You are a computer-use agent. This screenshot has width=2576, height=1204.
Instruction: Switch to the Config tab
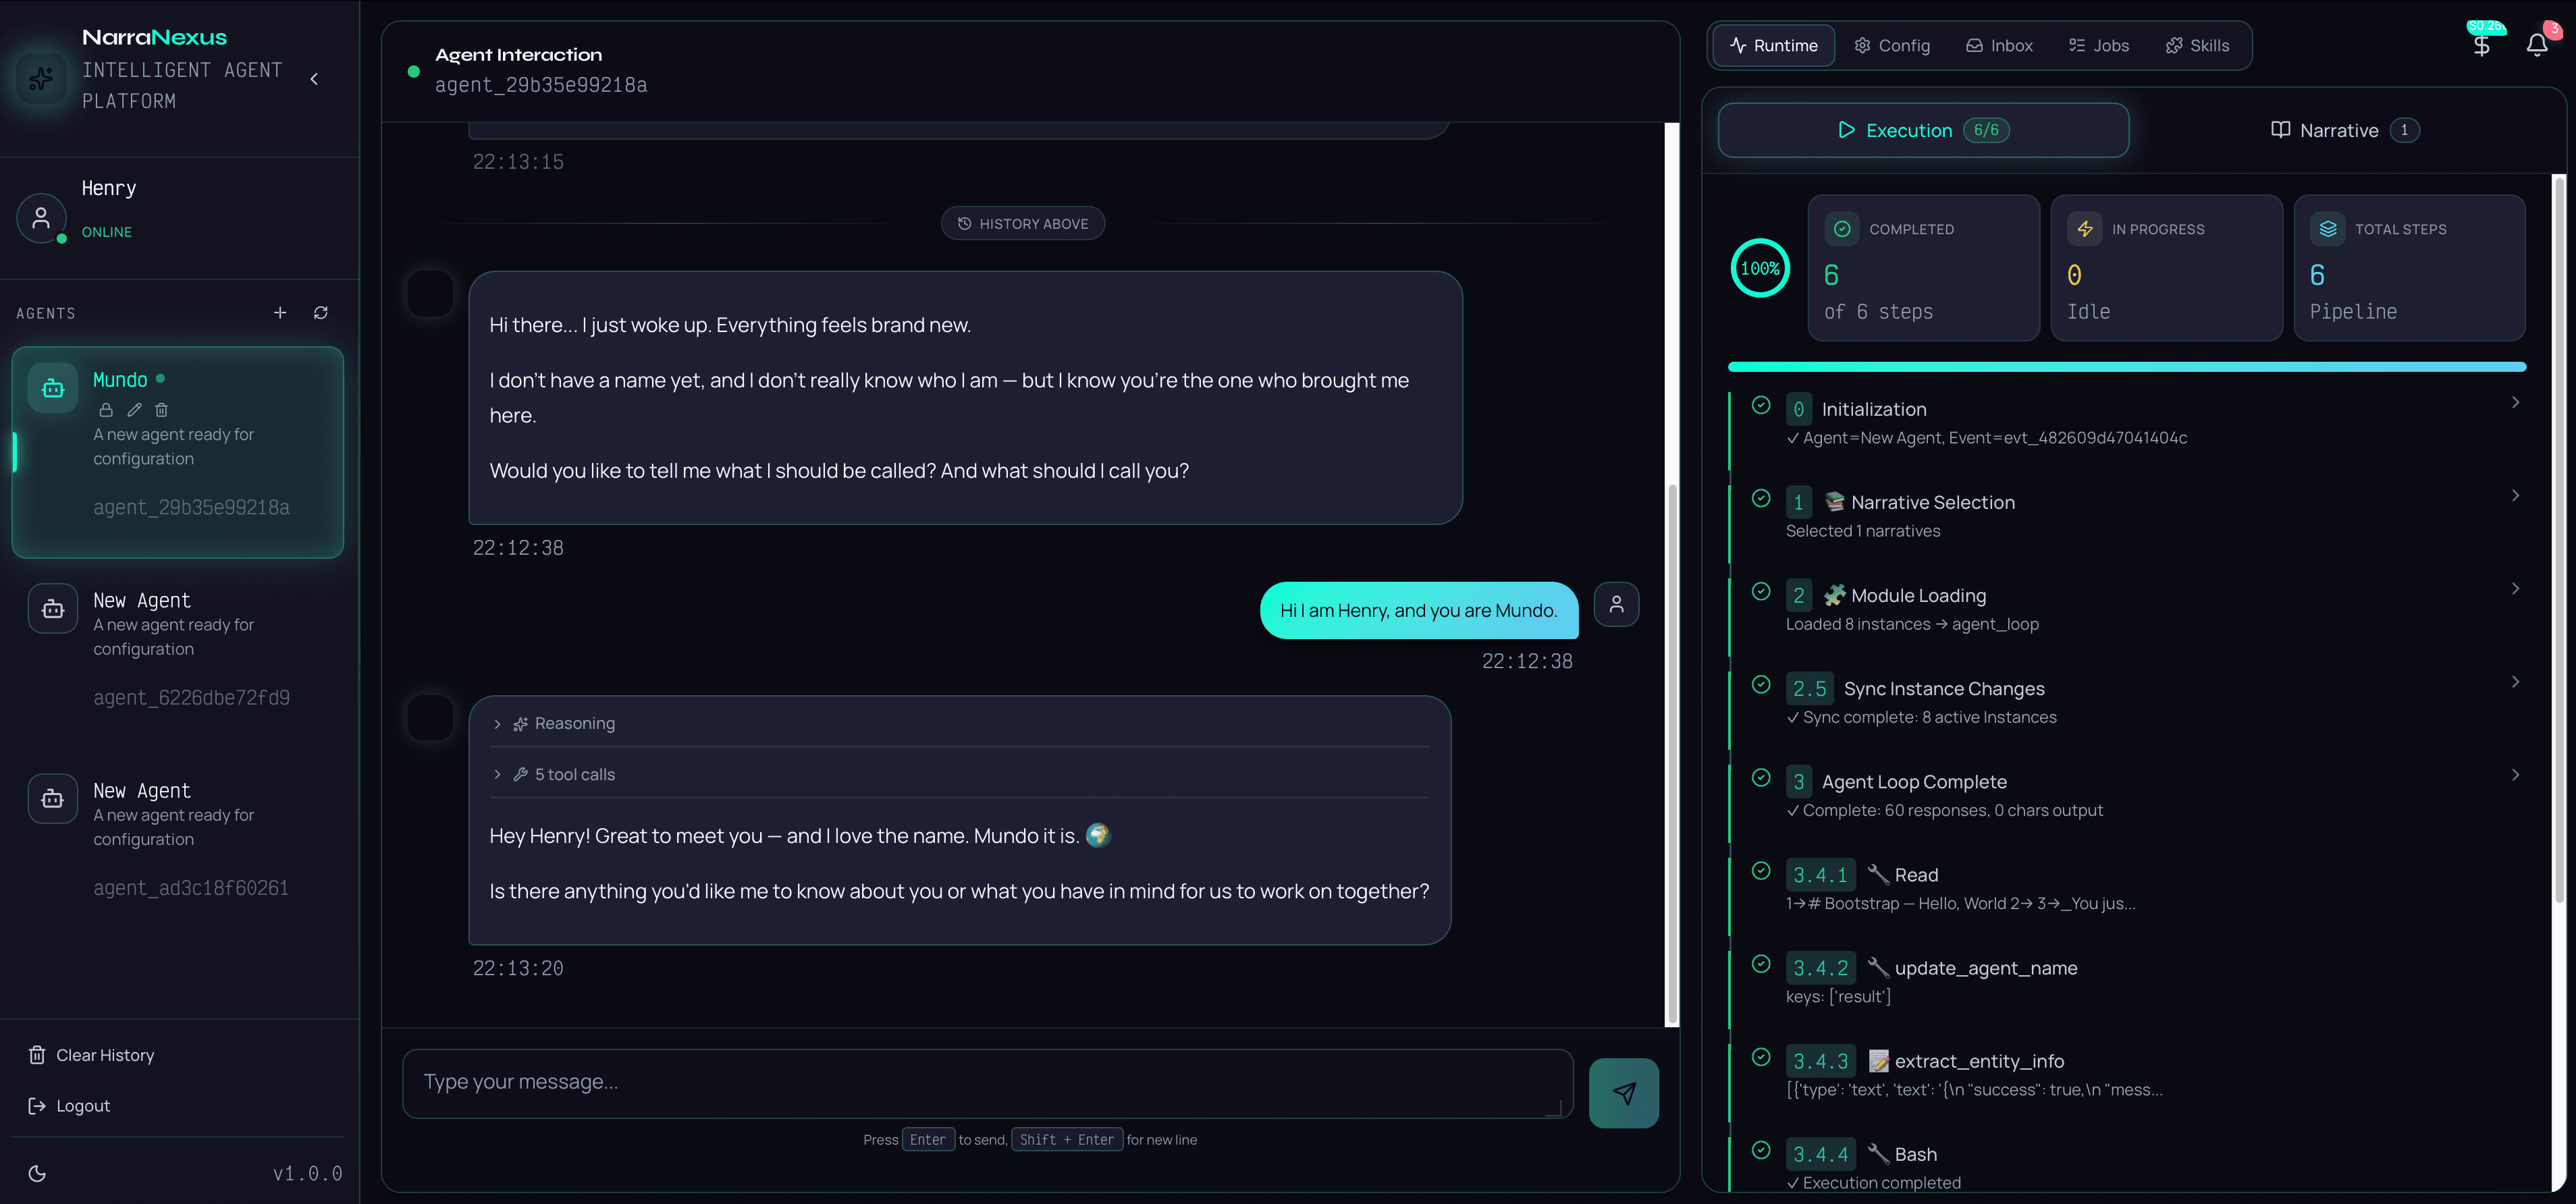(1892, 45)
